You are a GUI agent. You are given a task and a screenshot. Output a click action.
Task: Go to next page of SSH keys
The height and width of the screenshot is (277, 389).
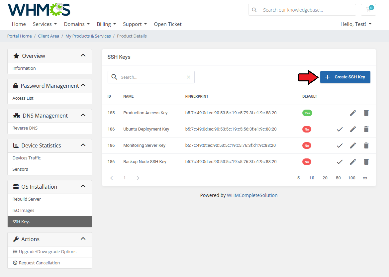pos(138,178)
